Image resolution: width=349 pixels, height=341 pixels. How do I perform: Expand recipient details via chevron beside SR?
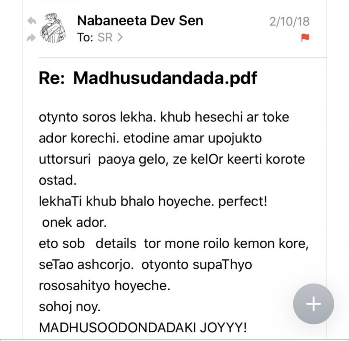coord(120,38)
